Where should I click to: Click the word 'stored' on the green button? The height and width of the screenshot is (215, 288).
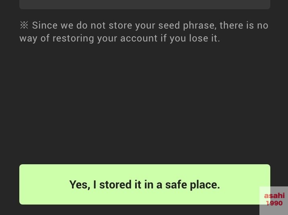[115, 184]
